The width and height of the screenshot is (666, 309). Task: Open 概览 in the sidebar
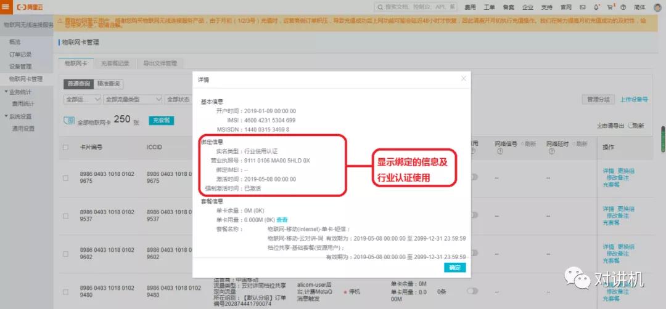[15, 42]
